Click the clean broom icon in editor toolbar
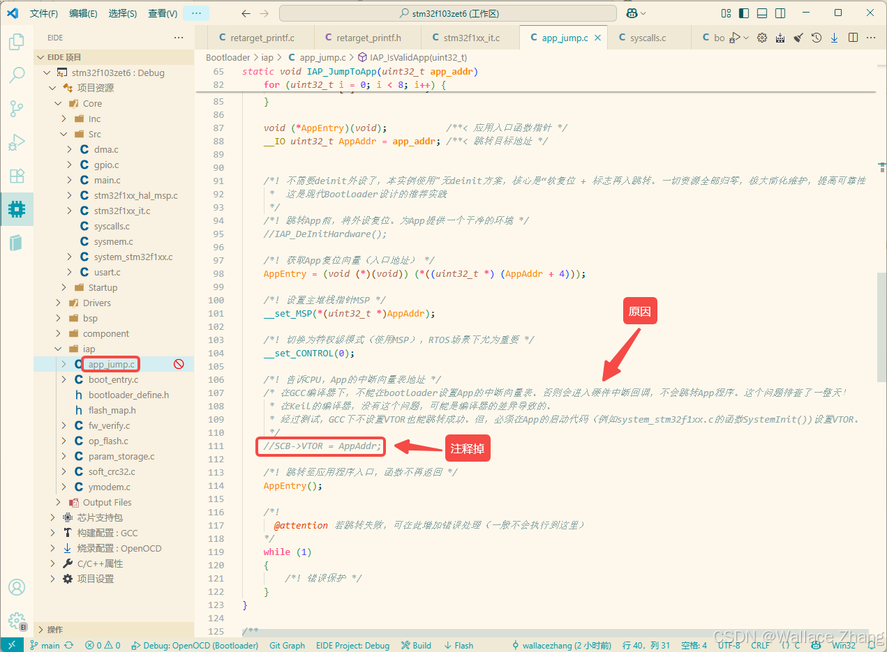This screenshot has height=652, width=887. [798, 38]
